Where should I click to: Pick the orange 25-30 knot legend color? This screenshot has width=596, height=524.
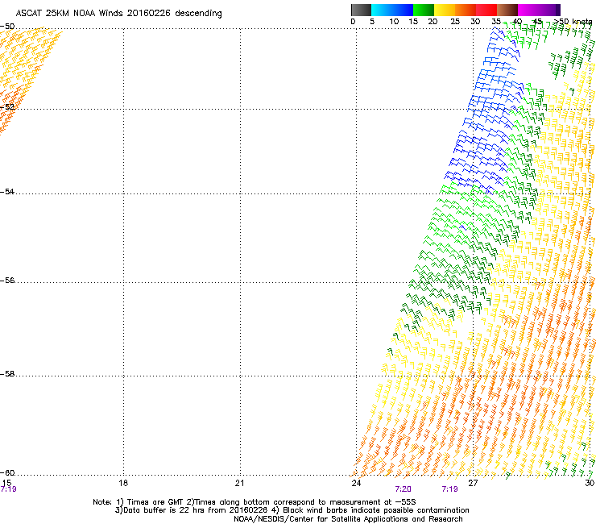click(466, 10)
